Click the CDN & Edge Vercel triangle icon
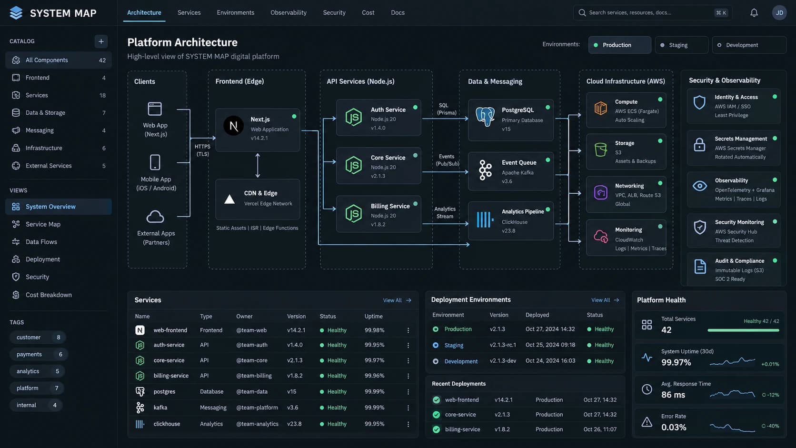This screenshot has height=448, width=796. coord(229,199)
